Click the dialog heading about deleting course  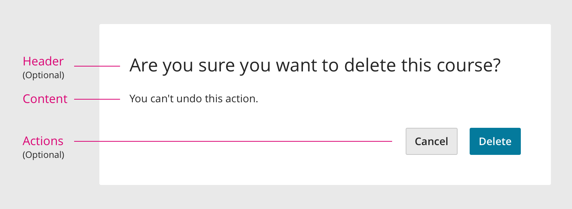point(315,65)
